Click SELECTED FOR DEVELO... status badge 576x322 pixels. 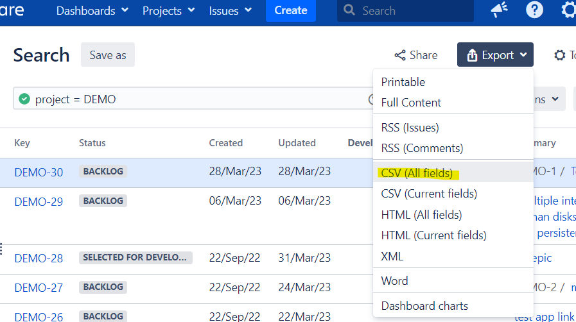[x=135, y=257]
